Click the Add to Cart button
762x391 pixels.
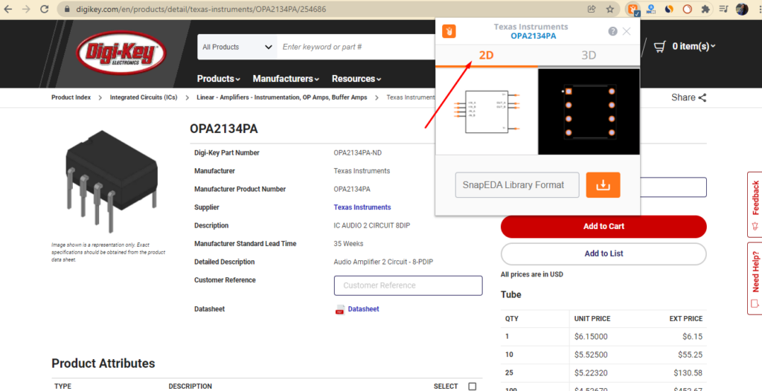(603, 226)
